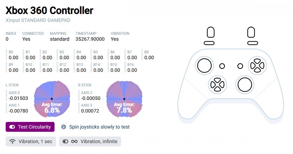Click the Xbox 360 Controller heading
The height and width of the screenshot is (154, 293).
49,11
